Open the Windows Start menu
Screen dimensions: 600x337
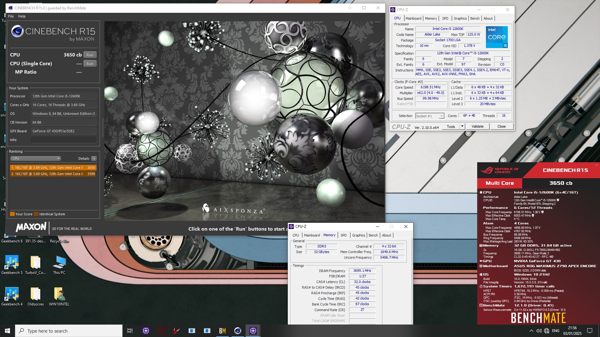[x=7, y=331]
